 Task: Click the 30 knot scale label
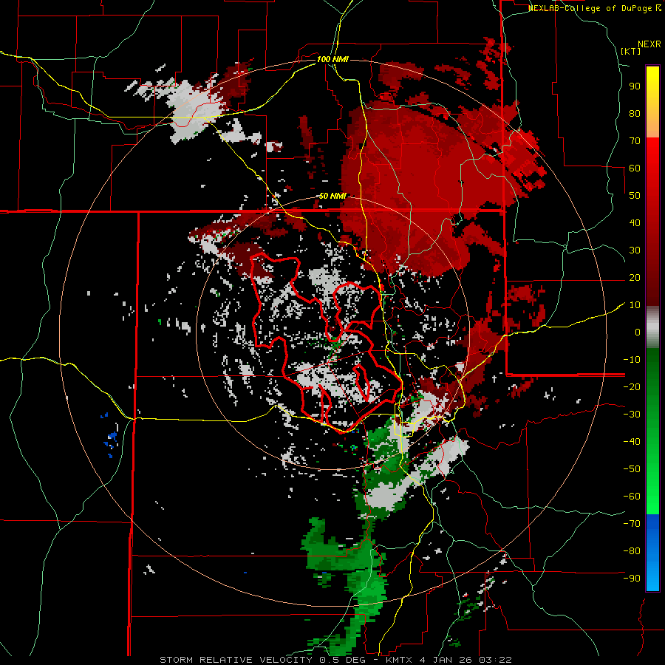pos(635,250)
